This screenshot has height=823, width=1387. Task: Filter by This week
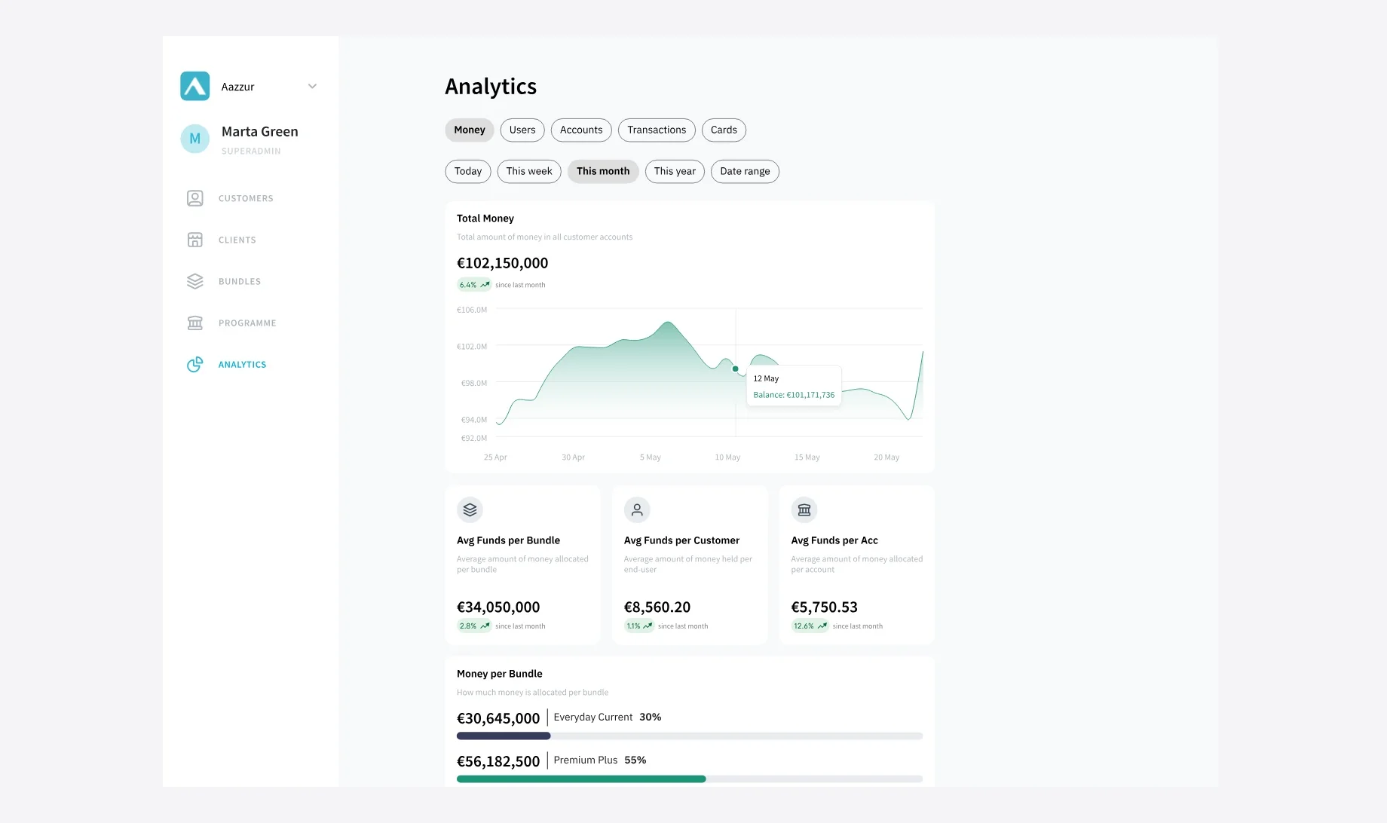point(529,171)
